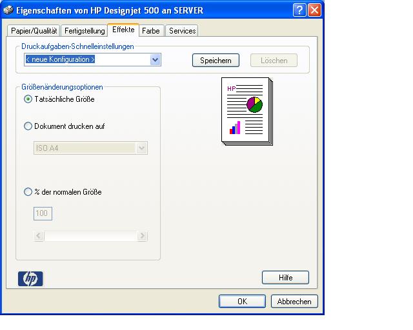Click the Abbrechen button

(x=294, y=301)
